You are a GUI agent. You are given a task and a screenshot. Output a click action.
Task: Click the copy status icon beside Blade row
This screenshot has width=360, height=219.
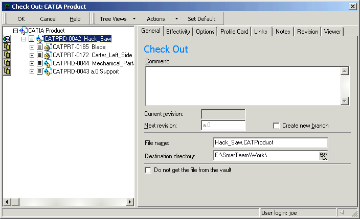pyautogui.click(x=7, y=47)
